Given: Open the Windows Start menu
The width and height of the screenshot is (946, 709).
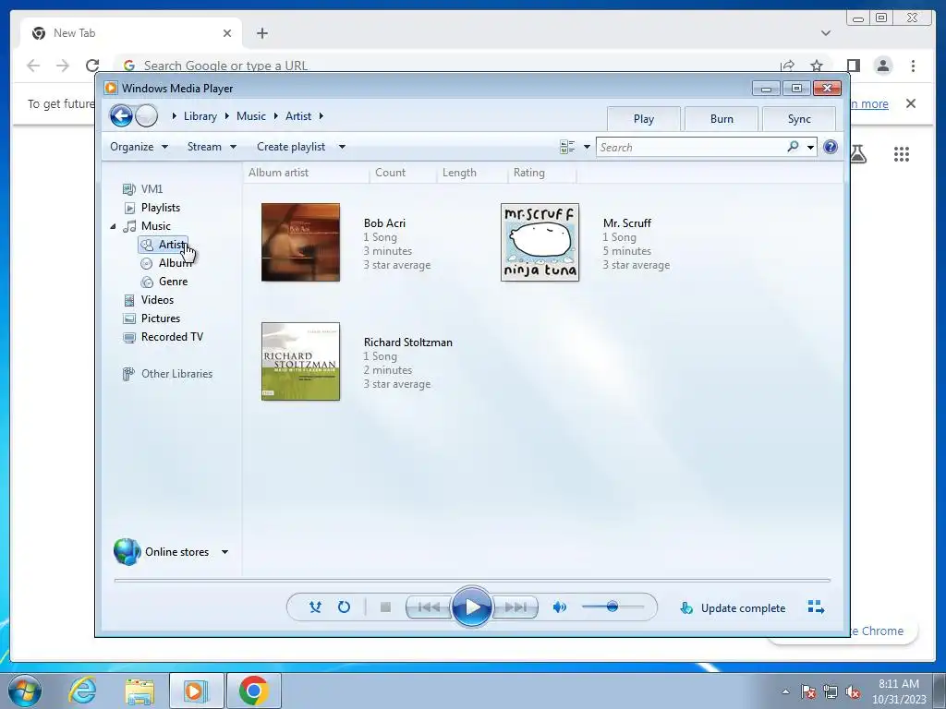Looking at the screenshot, I should 25,691.
